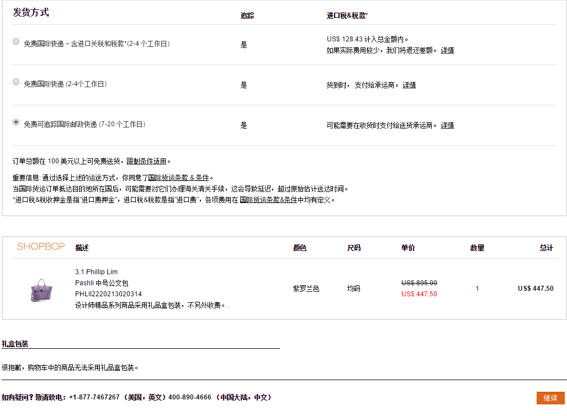Image resolution: width=567 pixels, height=416 pixels.
Task: Click the orange 继续 button
Action: click(x=550, y=398)
